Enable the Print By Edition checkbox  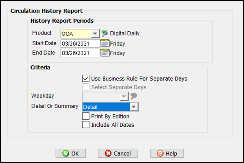[86, 116]
